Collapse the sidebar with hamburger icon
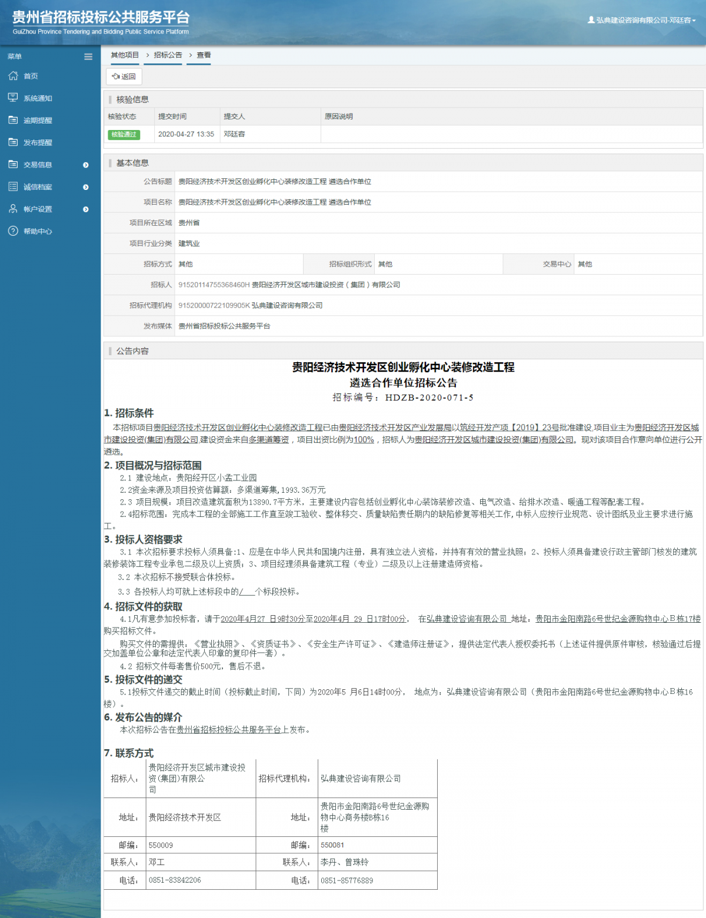Viewport: 706px width, 918px height. (x=88, y=57)
